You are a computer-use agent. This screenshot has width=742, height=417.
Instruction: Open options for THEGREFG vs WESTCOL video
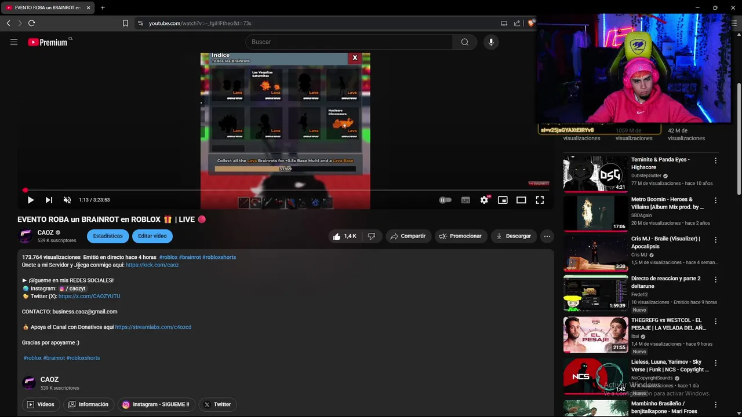715,321
